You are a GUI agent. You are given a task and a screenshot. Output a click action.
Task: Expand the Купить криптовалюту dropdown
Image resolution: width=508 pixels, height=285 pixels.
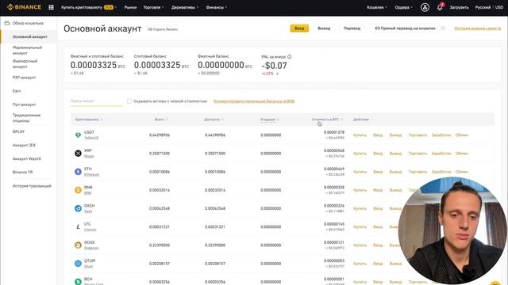(x=89, y=7)
